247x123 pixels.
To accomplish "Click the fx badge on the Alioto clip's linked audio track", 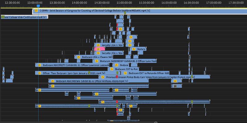I will [x=53, y=86].
